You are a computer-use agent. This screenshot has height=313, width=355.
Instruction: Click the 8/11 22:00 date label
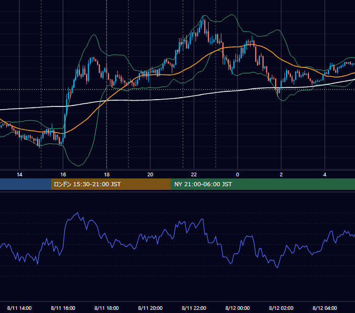194,308
